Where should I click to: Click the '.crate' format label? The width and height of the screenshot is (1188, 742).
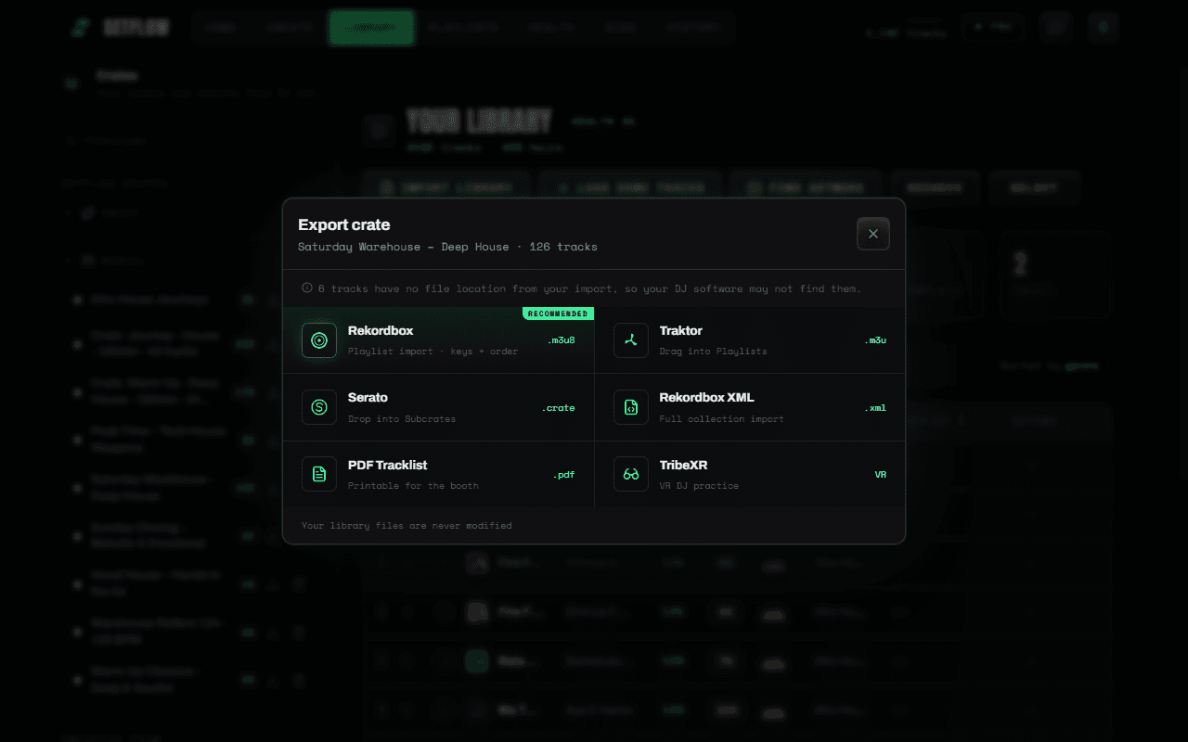(558, 407)
